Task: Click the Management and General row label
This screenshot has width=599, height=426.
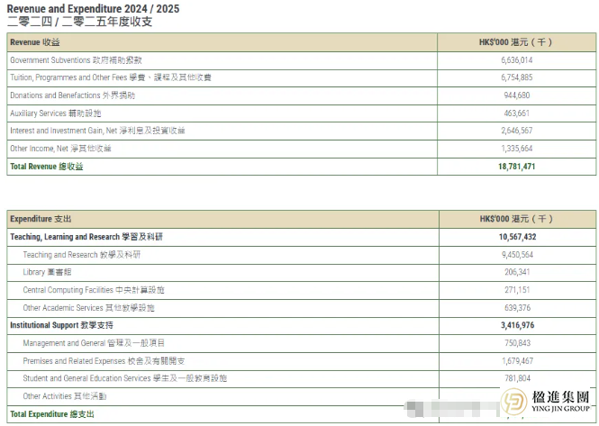Action: pos(94,343)
